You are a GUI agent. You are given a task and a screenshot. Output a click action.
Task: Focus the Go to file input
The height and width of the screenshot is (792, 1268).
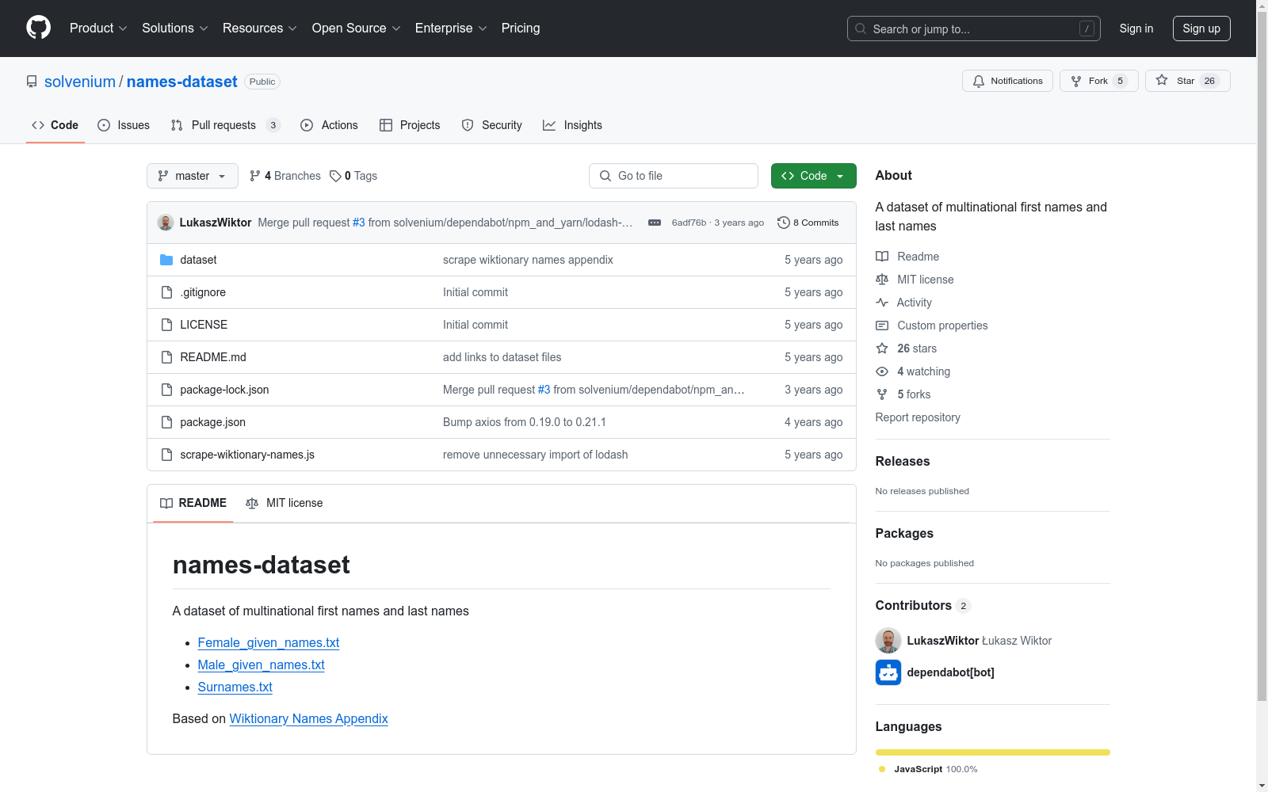[674, 176]
